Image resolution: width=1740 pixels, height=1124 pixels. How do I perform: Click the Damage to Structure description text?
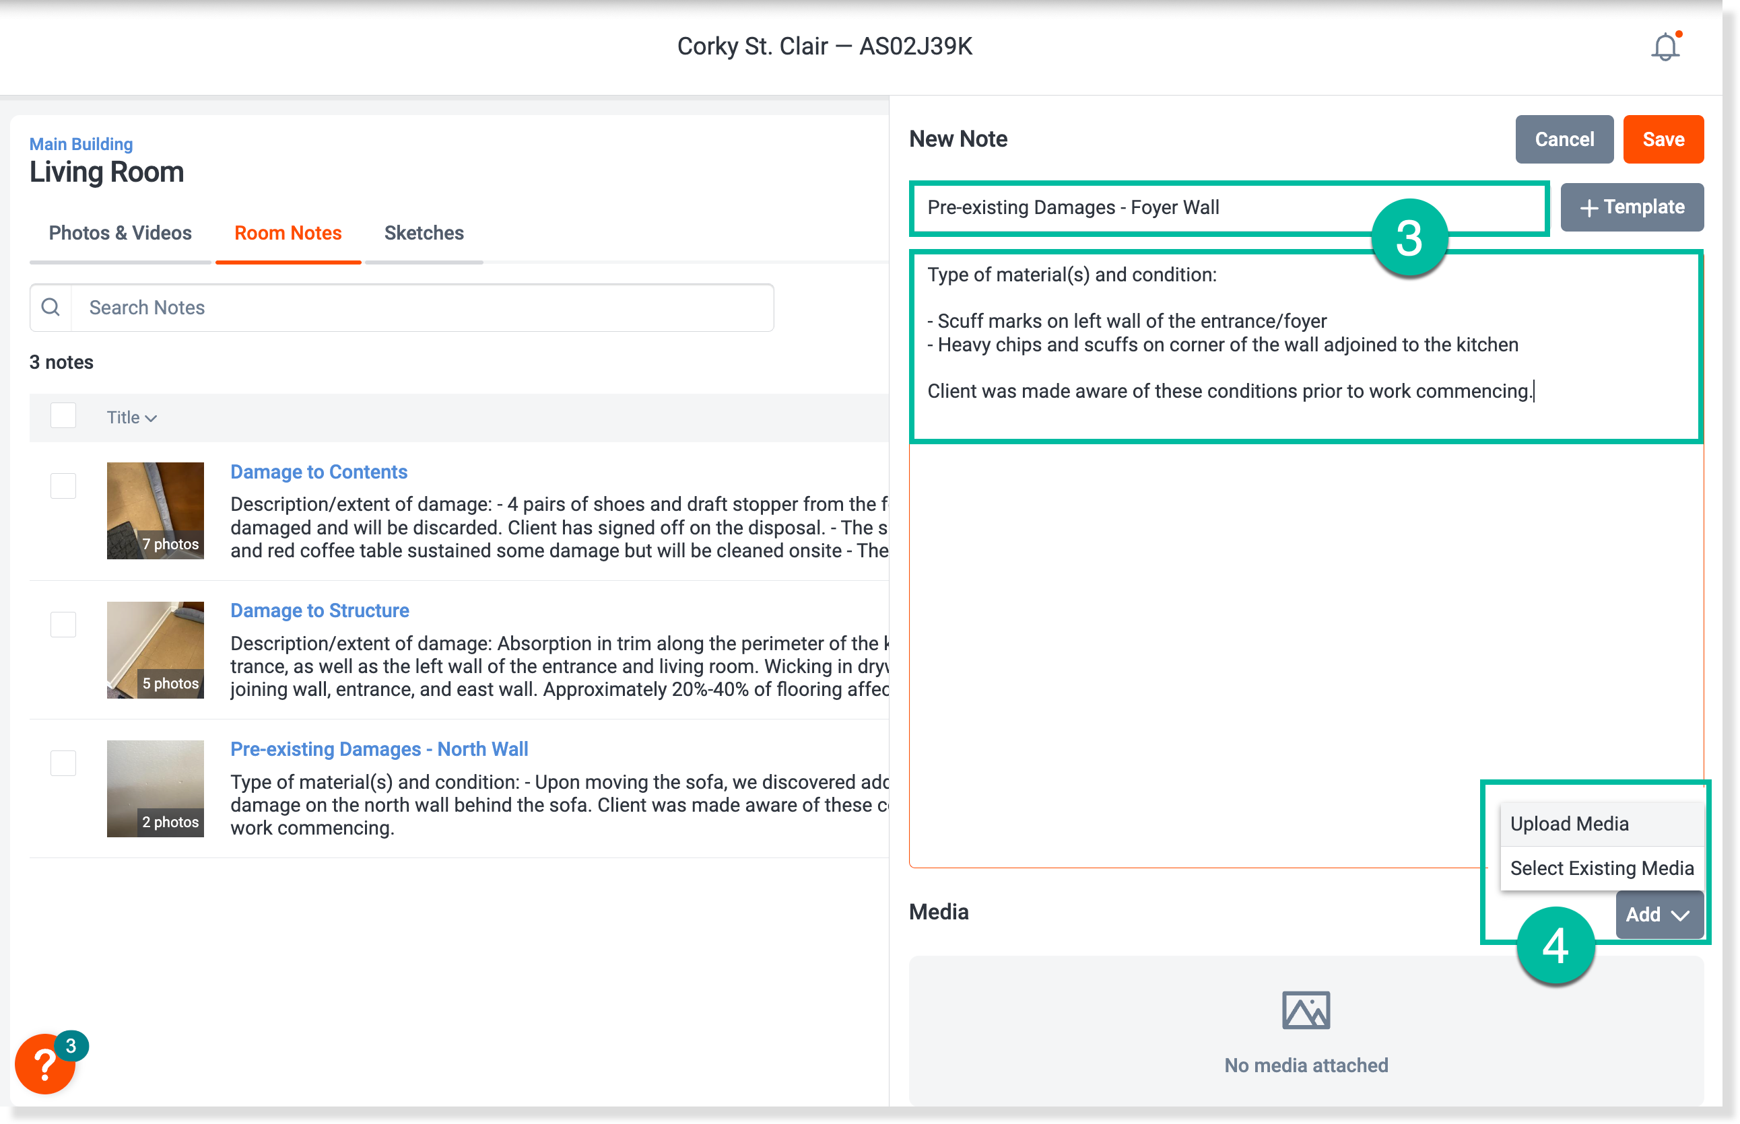coord(560,666)
